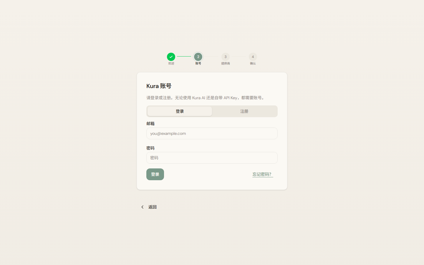Click the Kura 账号 heading text
The height and width of the screenshot is (265, 424).
click(159, 86)
